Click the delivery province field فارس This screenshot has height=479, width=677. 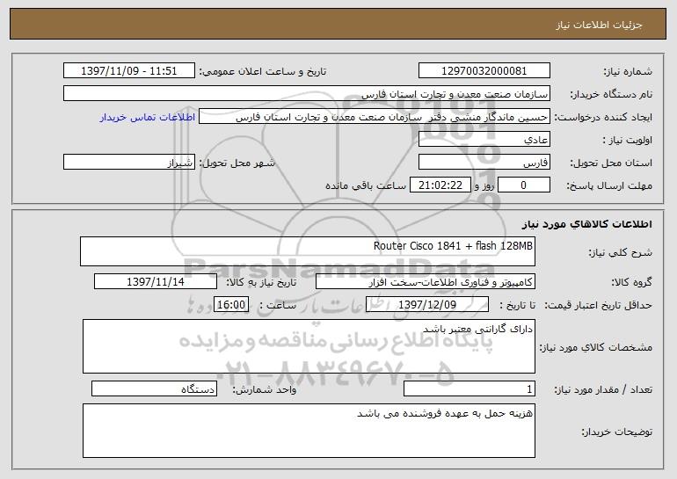coord(484,163)
